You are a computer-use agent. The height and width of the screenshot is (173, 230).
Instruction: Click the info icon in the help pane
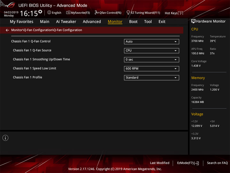coord(5,138)
